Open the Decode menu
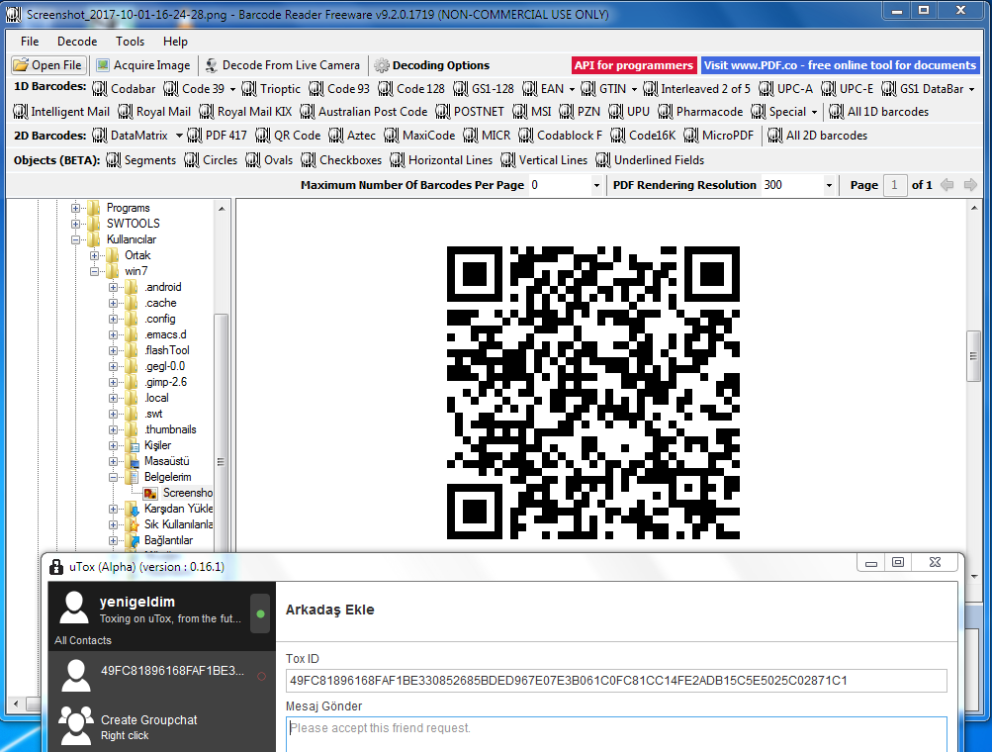This screenshot has height=752, width=992. 77,42
